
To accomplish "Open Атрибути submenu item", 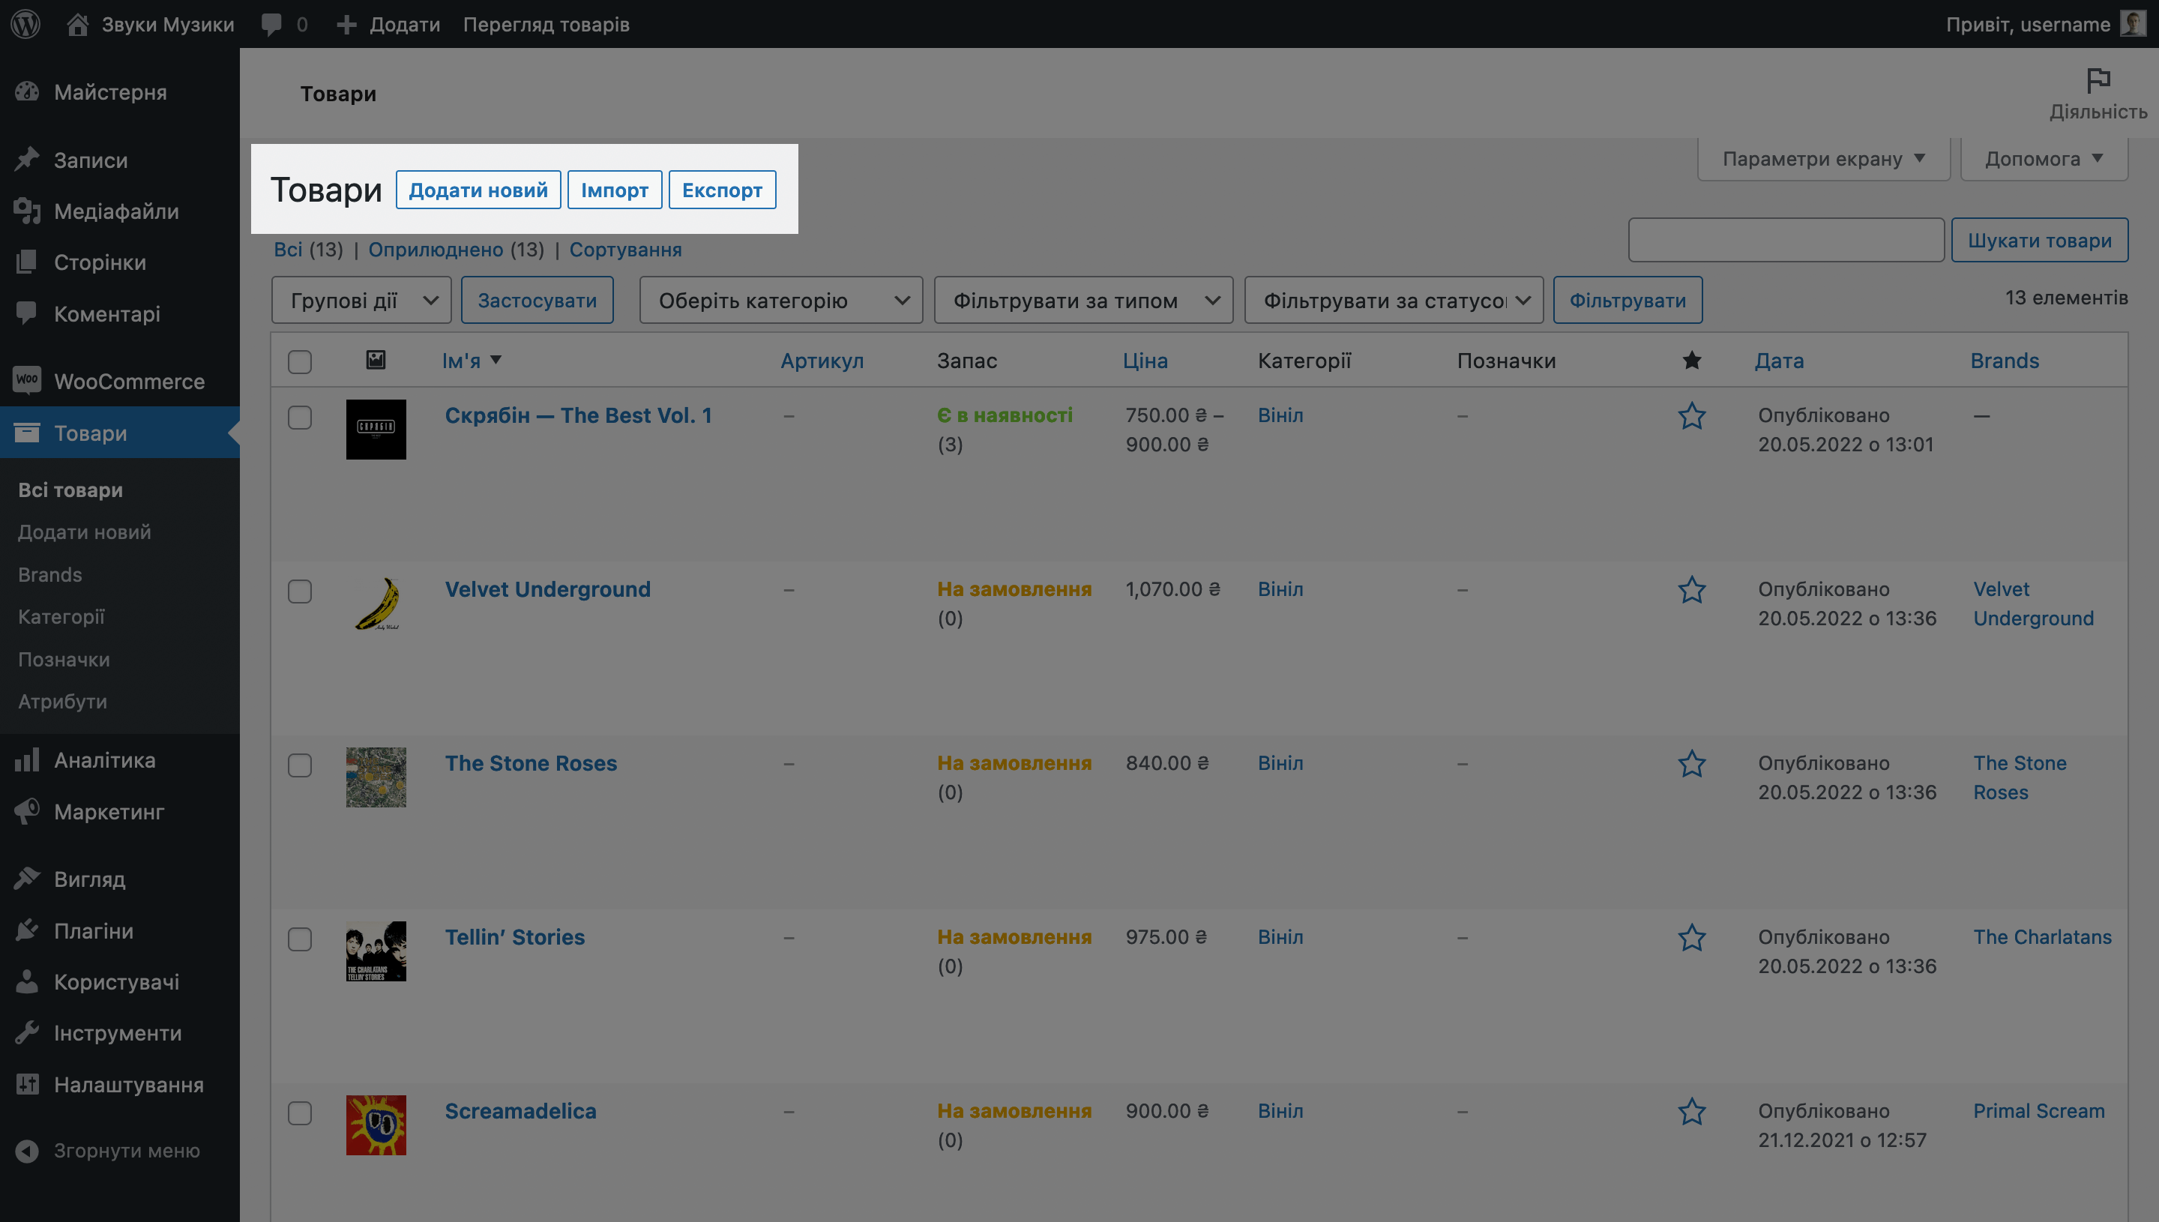I will click(x=63, y=702).
